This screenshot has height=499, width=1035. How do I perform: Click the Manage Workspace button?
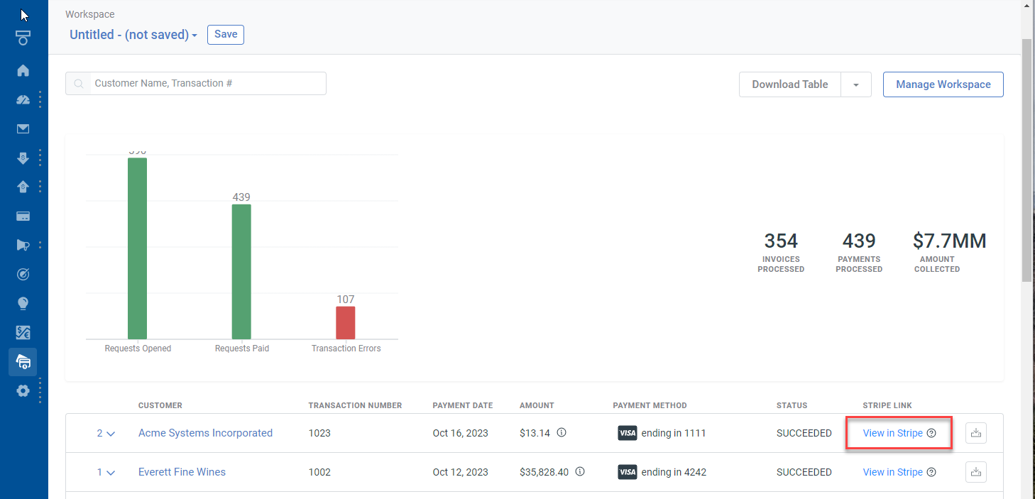(943, 84)
